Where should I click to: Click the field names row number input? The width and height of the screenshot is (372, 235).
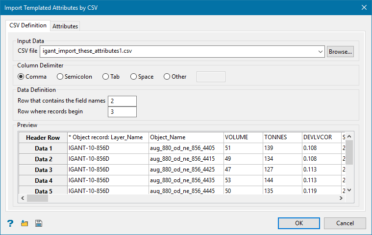click(x=122, y=101)
